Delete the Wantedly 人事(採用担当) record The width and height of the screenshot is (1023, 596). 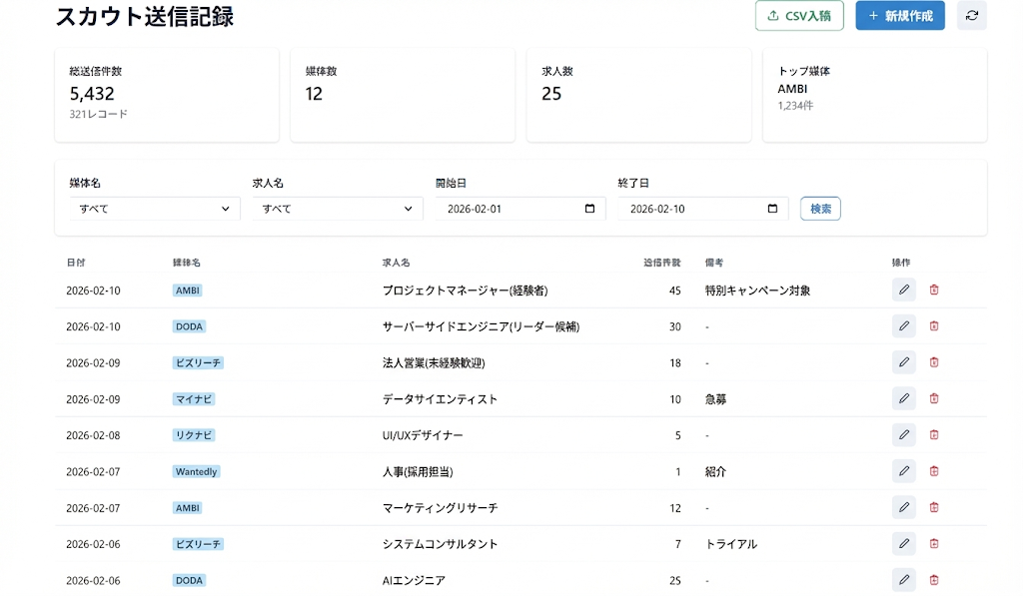[934, 471]
